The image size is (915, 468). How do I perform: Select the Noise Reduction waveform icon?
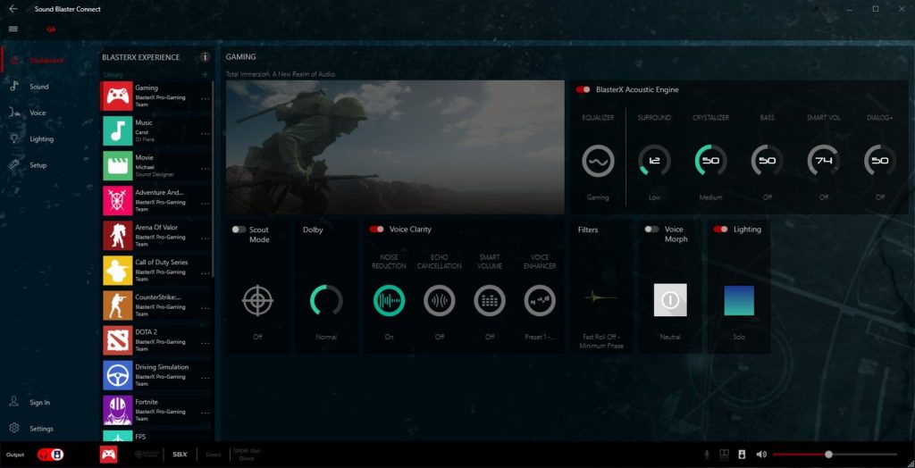tap(389, 301)
